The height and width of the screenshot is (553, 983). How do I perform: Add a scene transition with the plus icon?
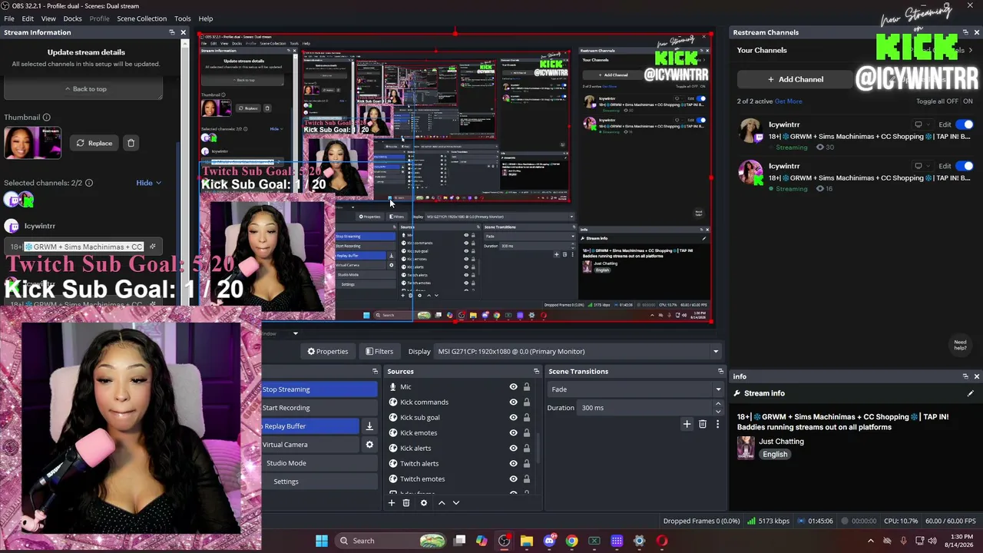click(687, 424)
